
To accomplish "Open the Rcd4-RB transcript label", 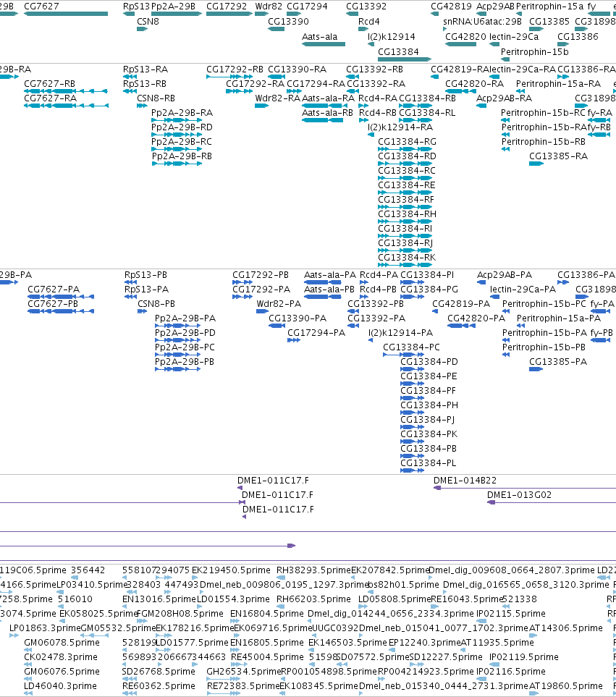I will tap(378, 113).
